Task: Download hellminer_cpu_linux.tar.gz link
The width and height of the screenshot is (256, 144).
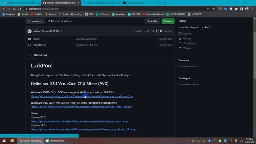Action: tap(80, 122)
